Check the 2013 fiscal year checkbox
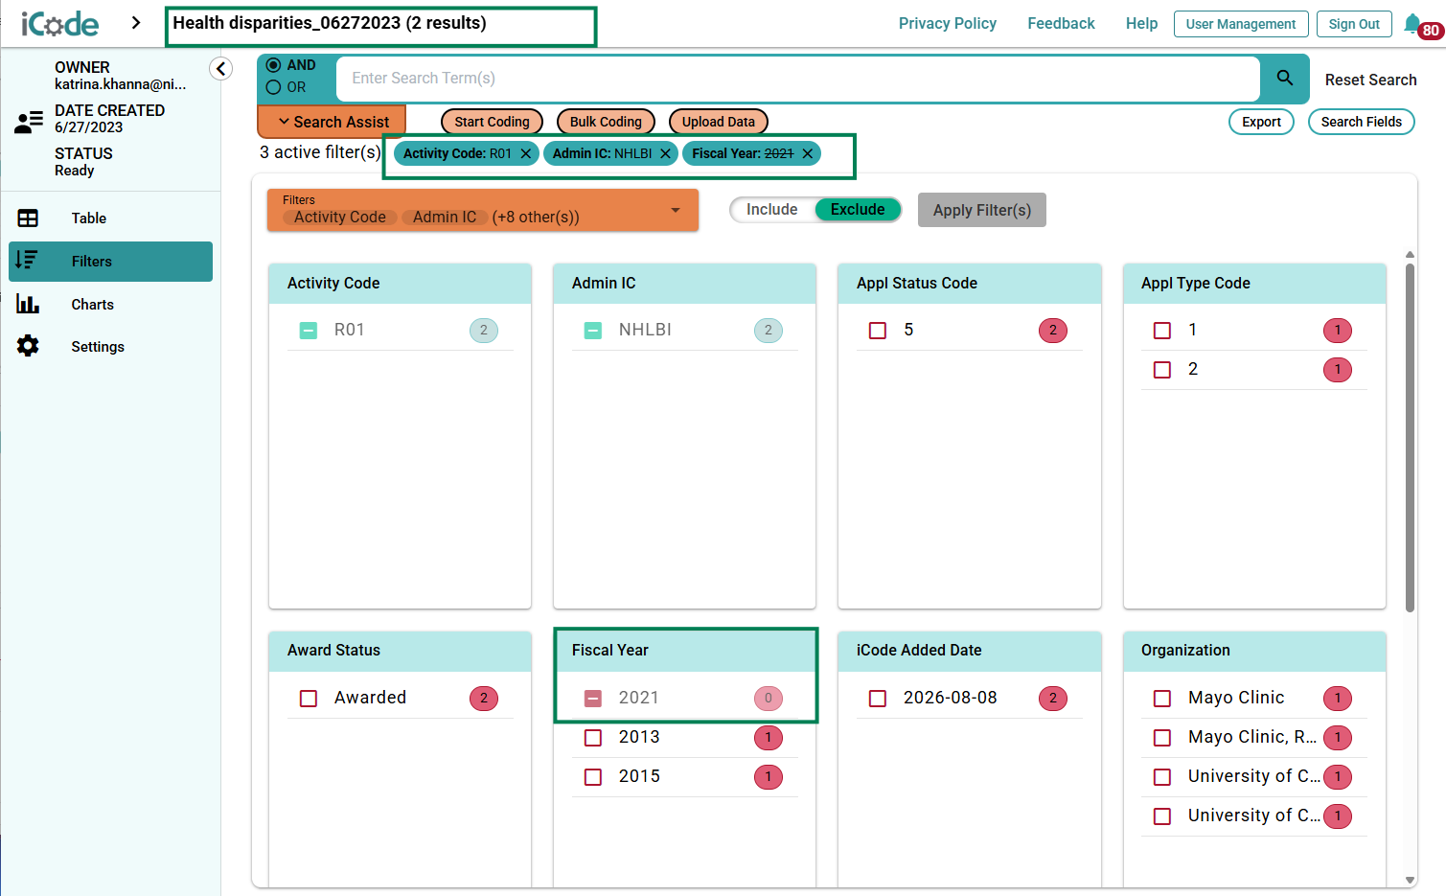This screenshot has width=1446, height=896. pyautogui.click(x=593, y=738)
